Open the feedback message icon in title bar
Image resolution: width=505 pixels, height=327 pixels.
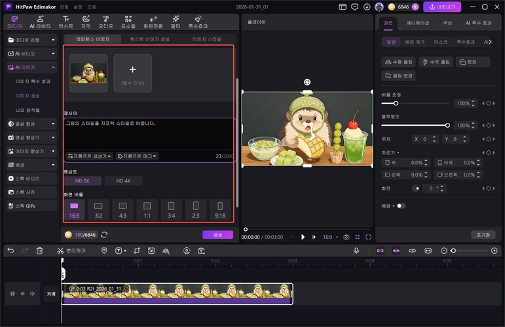pos(354,7)
